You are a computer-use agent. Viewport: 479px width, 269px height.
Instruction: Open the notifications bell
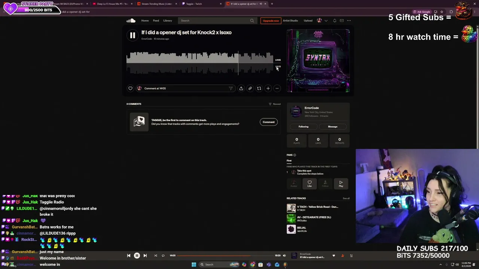[x=335, y=21]
